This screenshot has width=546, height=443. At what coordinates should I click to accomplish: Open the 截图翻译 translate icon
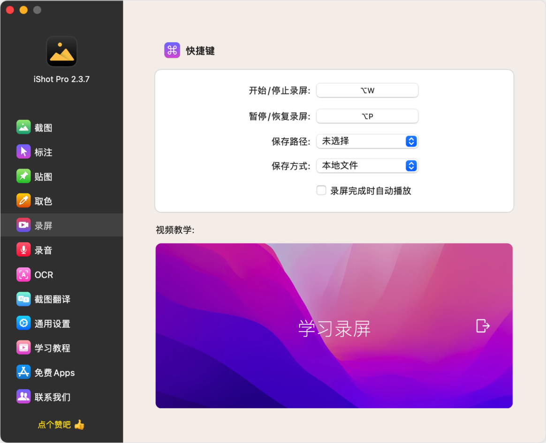[x=23, y=299]
